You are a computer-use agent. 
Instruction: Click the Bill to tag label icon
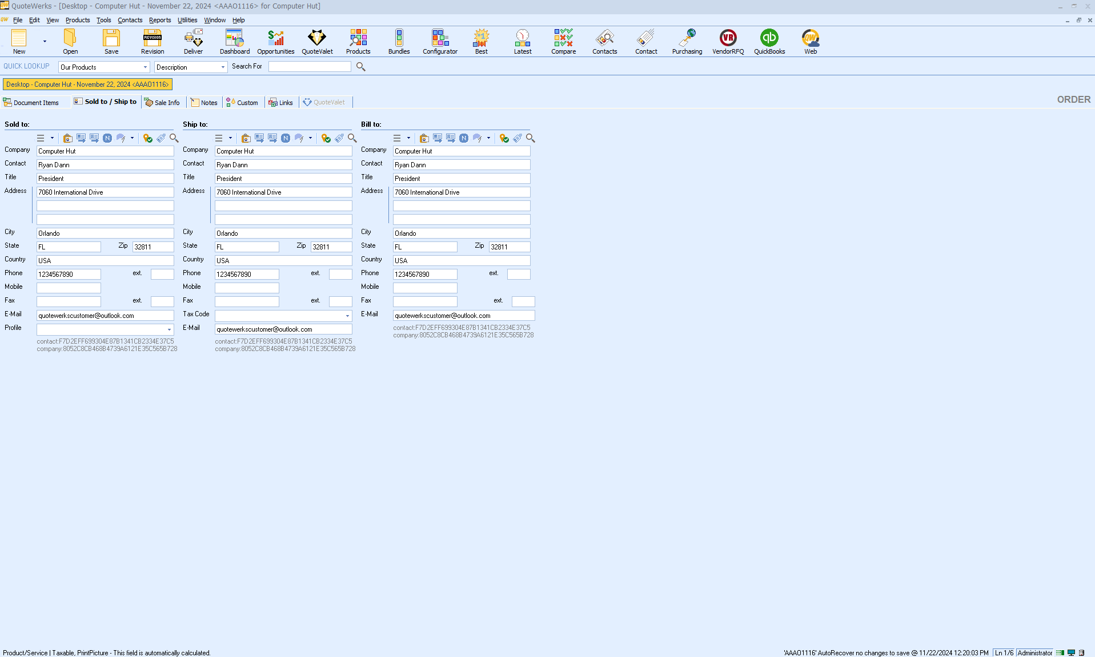[x=518, y=138]
